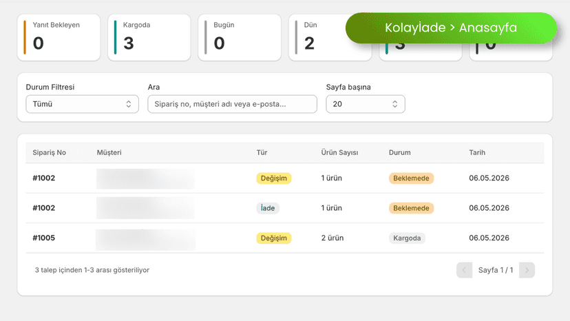Open the Bugün stat card
This screenshot has width=570, height=321.
(240, 37)
